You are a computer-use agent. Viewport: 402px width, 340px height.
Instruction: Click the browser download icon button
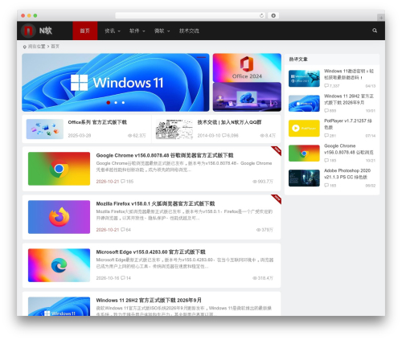[x=273, y=15]
